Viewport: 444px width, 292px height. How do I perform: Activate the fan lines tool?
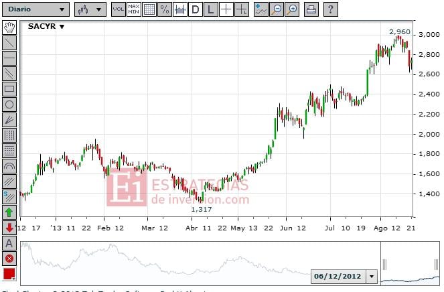pos(9,119)
